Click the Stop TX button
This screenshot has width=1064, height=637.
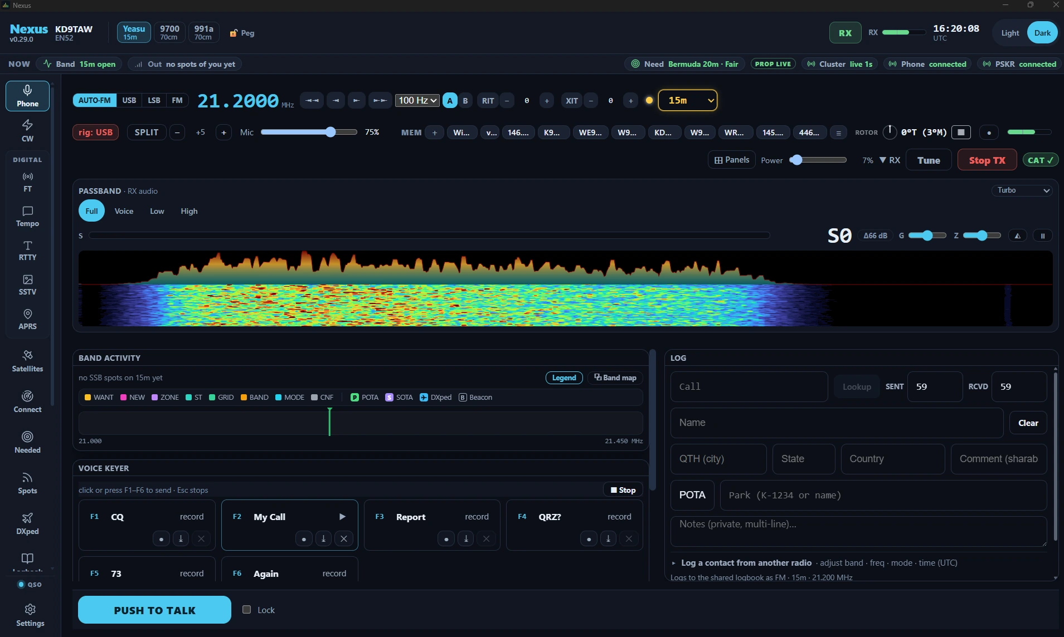[987, 160]
